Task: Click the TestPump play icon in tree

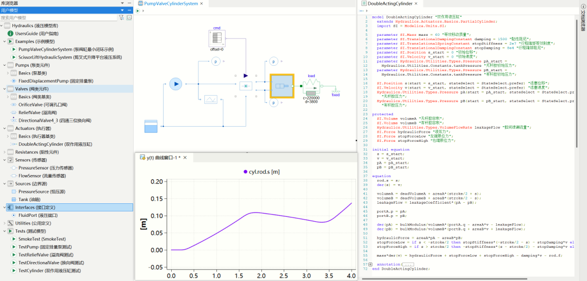Action: click(14, 247)
